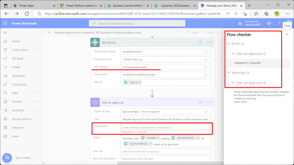
Task: Click the Environments globe icon
Action: [x=240, y=23]
